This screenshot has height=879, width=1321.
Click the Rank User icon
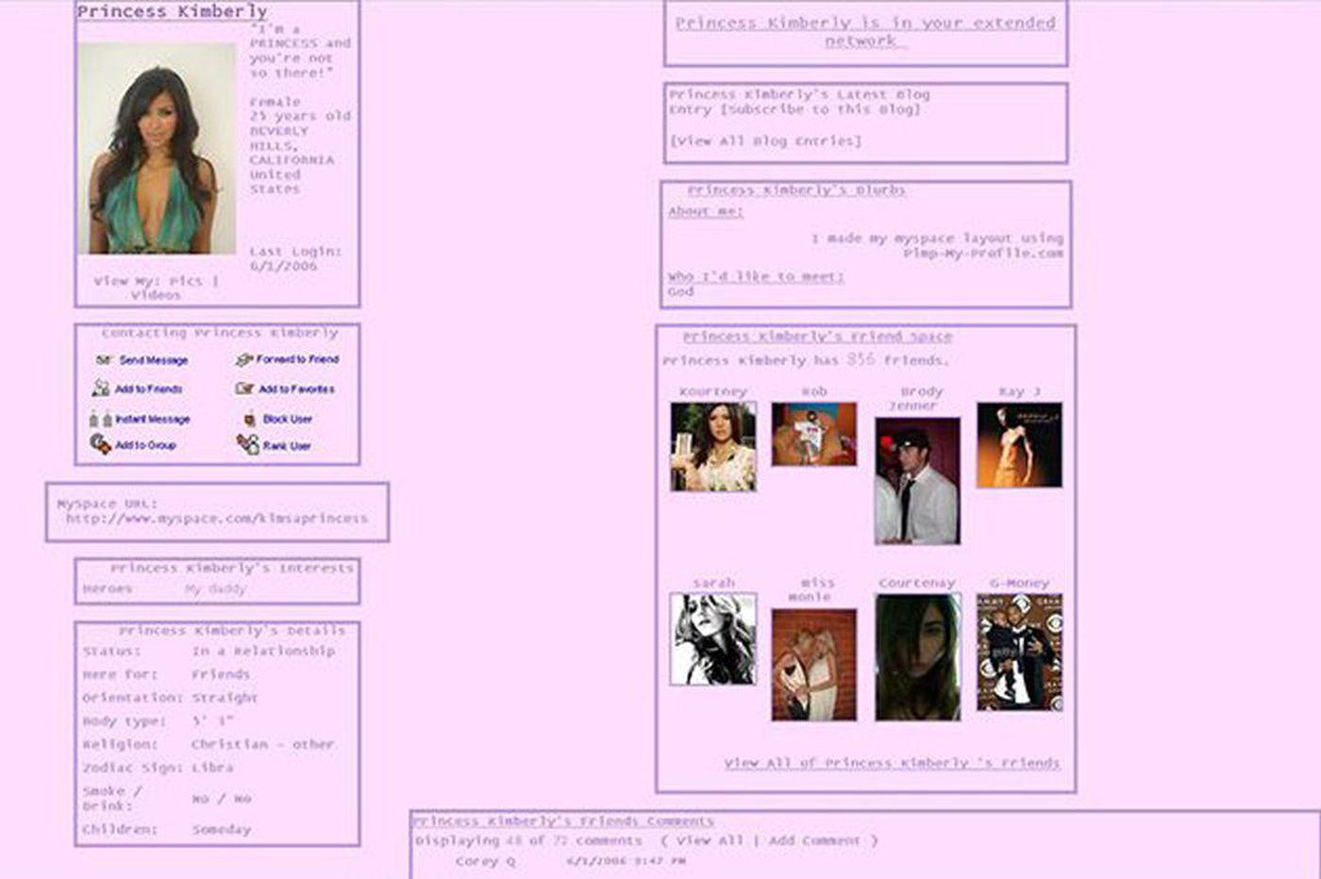(248, 444)
